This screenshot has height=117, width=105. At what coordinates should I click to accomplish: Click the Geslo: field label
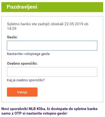pyautogui.click(x=12, y=37)
